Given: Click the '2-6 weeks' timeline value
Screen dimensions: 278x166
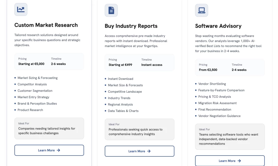Looking at the screenshot, I should point(58,64).
